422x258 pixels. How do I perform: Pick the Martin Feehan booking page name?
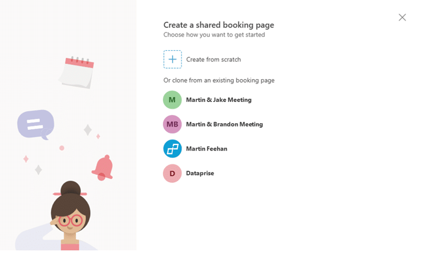pos(207,149)
